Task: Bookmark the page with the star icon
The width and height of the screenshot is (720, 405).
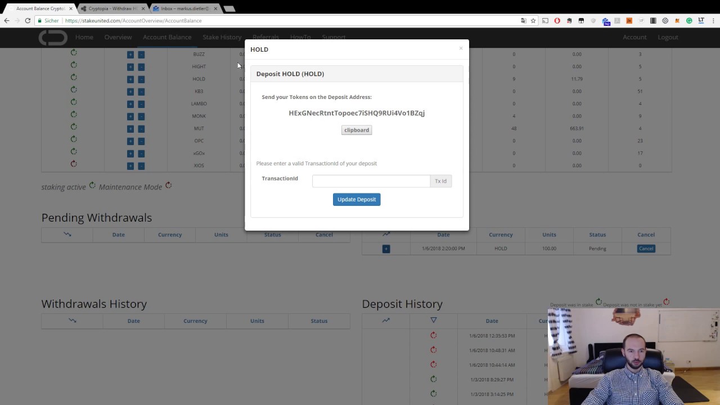Action: (533, 21)
